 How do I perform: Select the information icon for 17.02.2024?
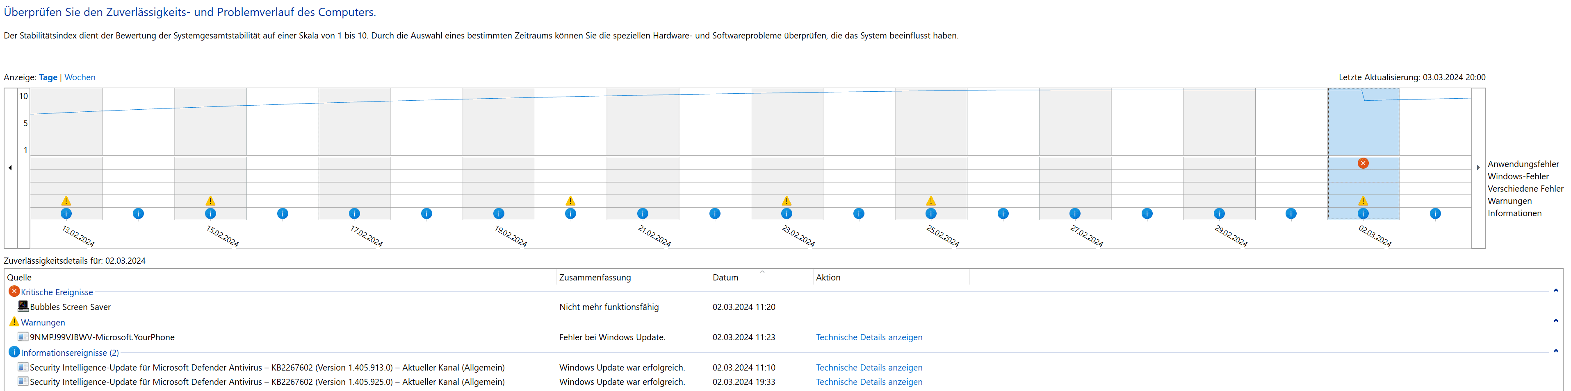[354, 214]
